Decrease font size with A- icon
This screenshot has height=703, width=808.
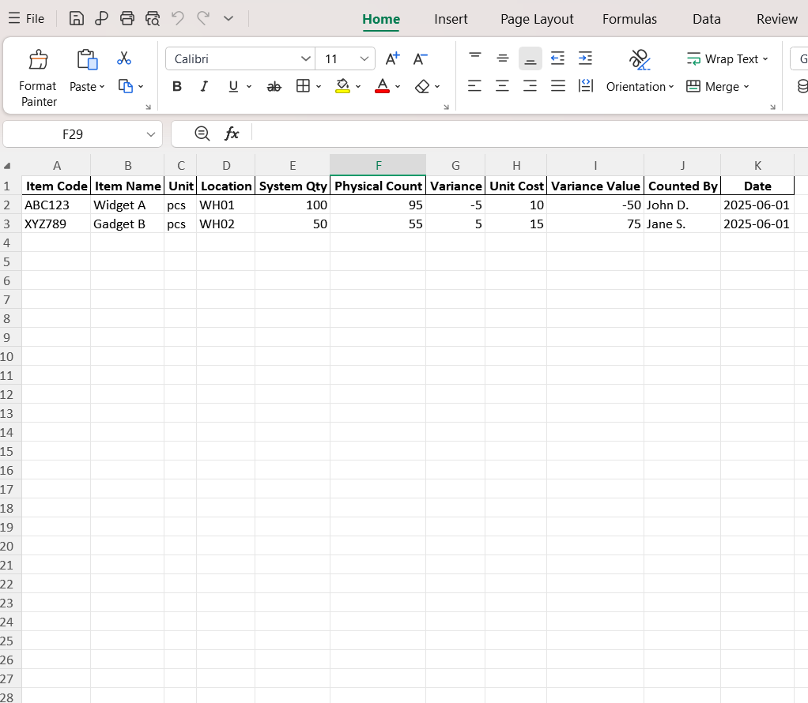click(x=420, y=58)
